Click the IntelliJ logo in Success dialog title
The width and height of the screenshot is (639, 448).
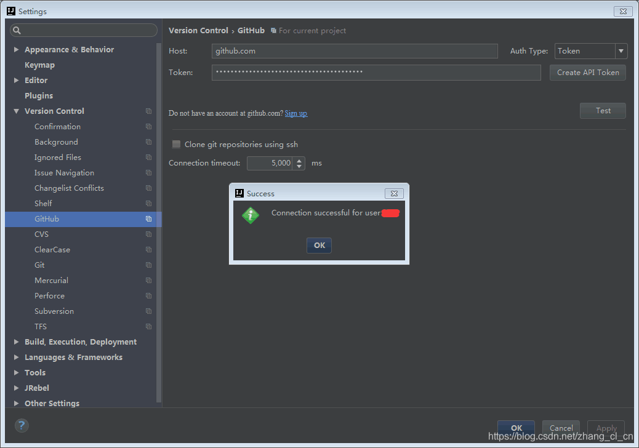pos(239,193)
